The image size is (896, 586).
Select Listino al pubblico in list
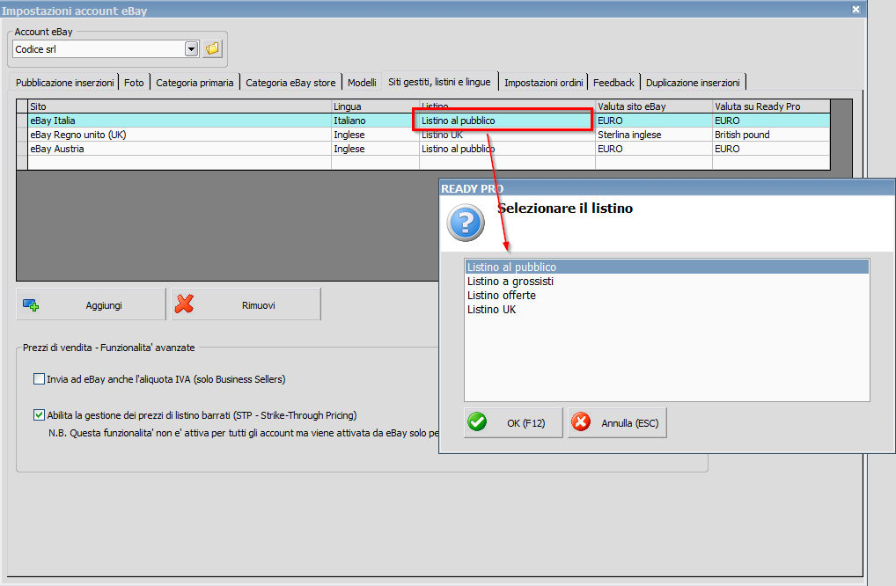coord(667,267)
